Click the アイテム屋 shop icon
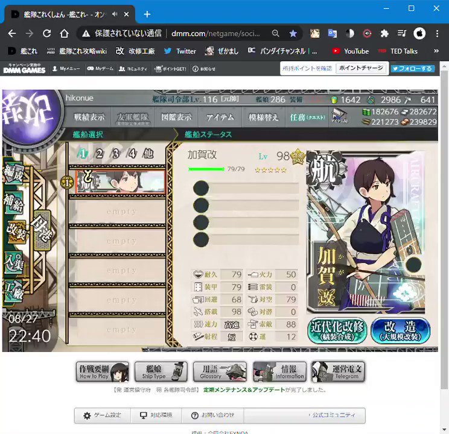The image size is (449, 434). [340, 116]
